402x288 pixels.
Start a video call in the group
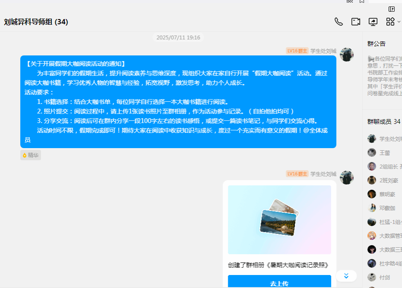(x=356, y=22)
